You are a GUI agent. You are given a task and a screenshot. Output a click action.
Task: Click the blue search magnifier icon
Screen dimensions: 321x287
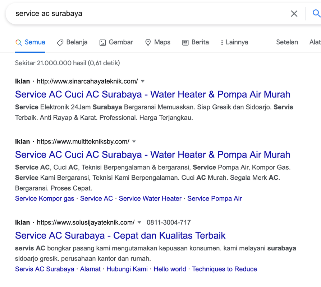316,14
